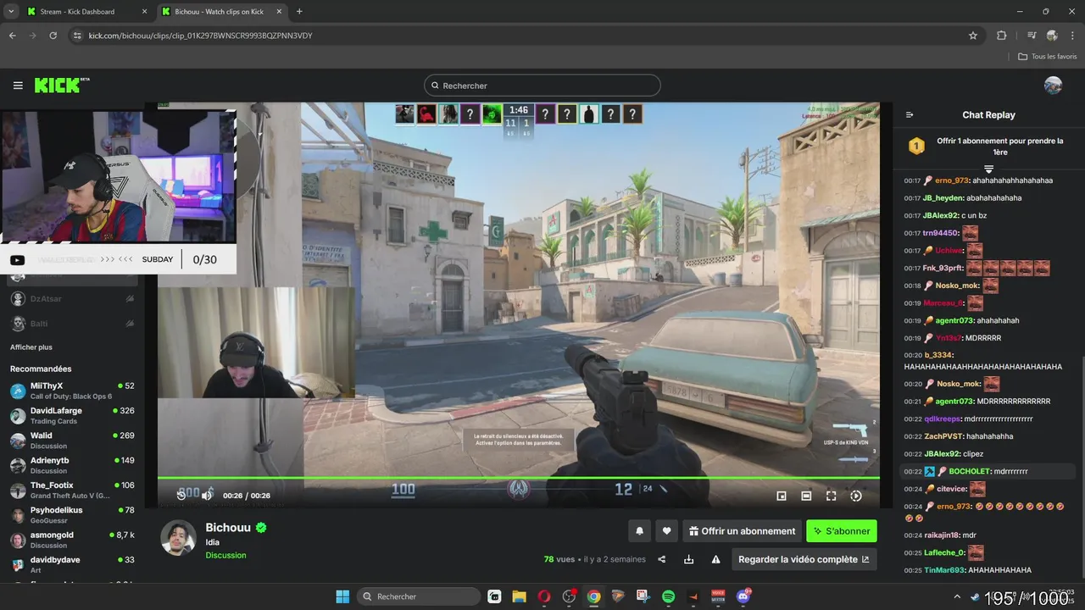Enable notifications with the bell icon

[x=640, y=531]
